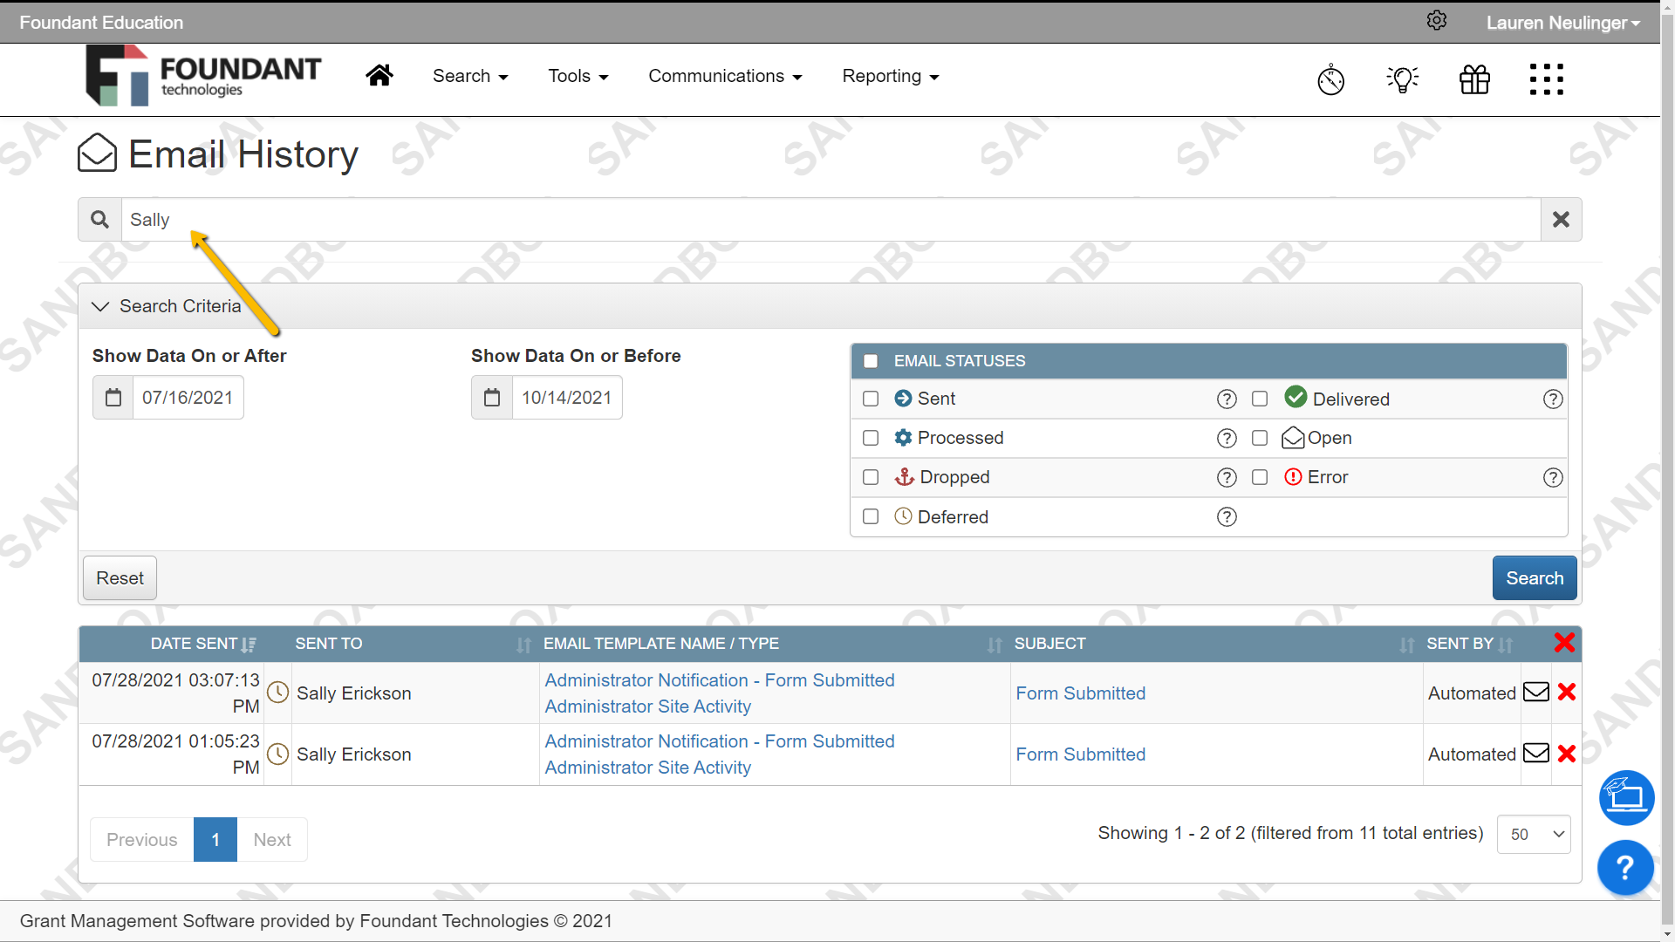1675x942 pixels.
Task: Open the Lauren Neulinger account dropdown
Action: 1562,23
